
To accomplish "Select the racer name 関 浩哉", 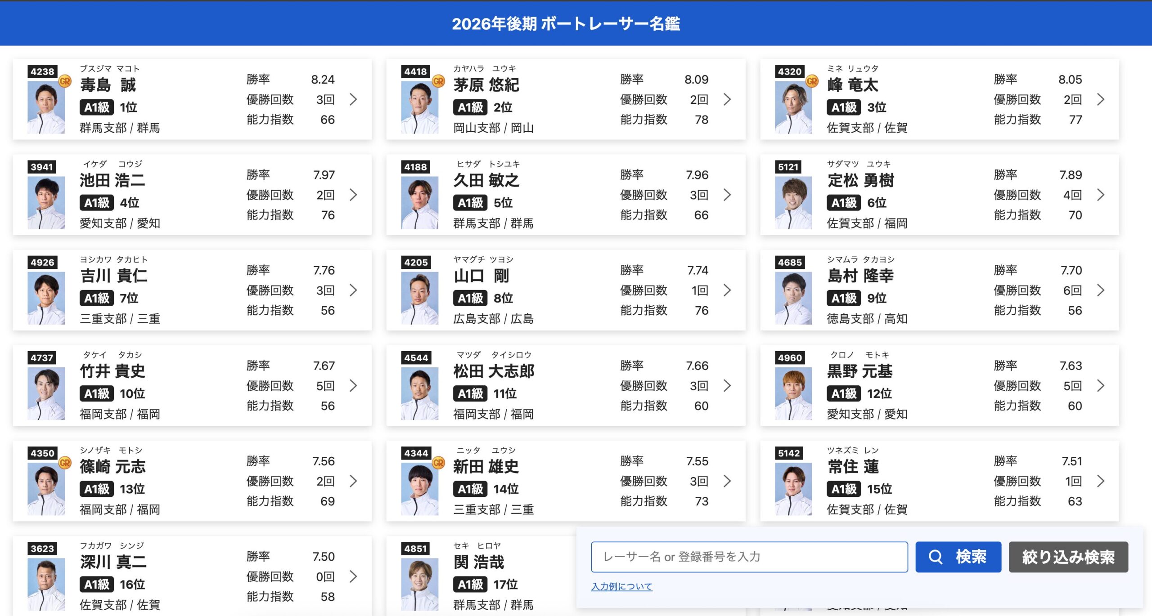I will pyautogui.click(x=479, y=562).
